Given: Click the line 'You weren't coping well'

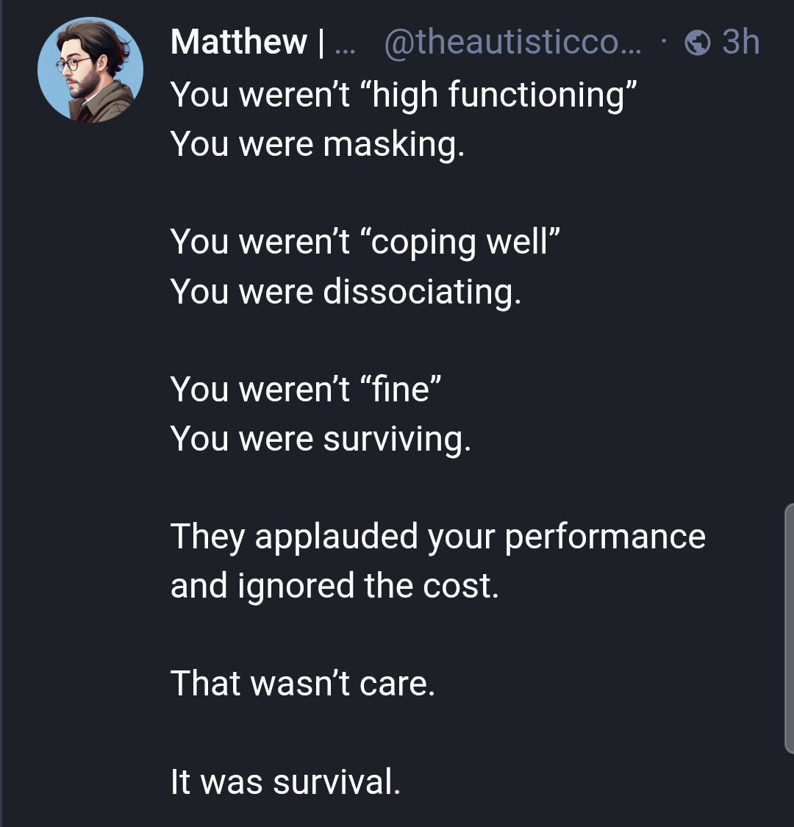Looking at the screenshot, I should click(365, 242).
